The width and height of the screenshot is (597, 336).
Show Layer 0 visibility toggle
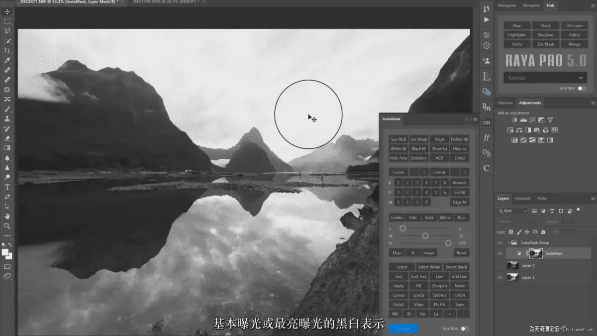(x=500, y=265)
